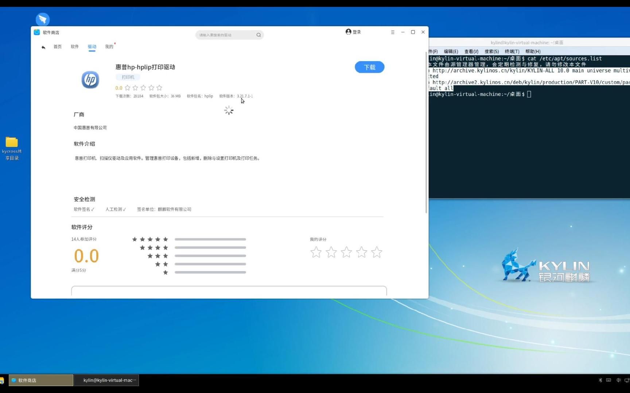Click the four-star rating distribution bar
This screenshot has width=630, height=393.
(x=210, y=247)
